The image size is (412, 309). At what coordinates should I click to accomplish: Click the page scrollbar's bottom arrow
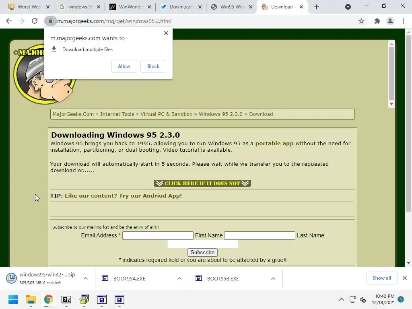tap(408, 263)
